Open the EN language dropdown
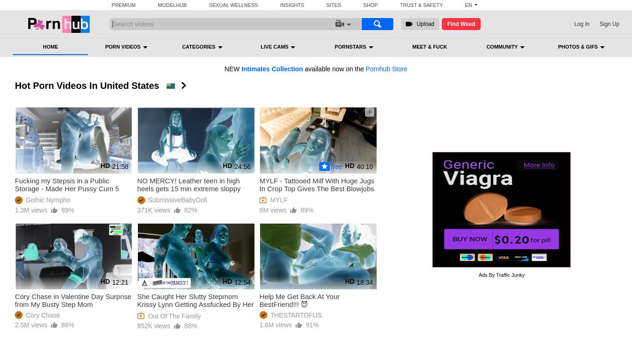Image resolution: width=632 pixels, height=337 pixels. pos(471,5)
